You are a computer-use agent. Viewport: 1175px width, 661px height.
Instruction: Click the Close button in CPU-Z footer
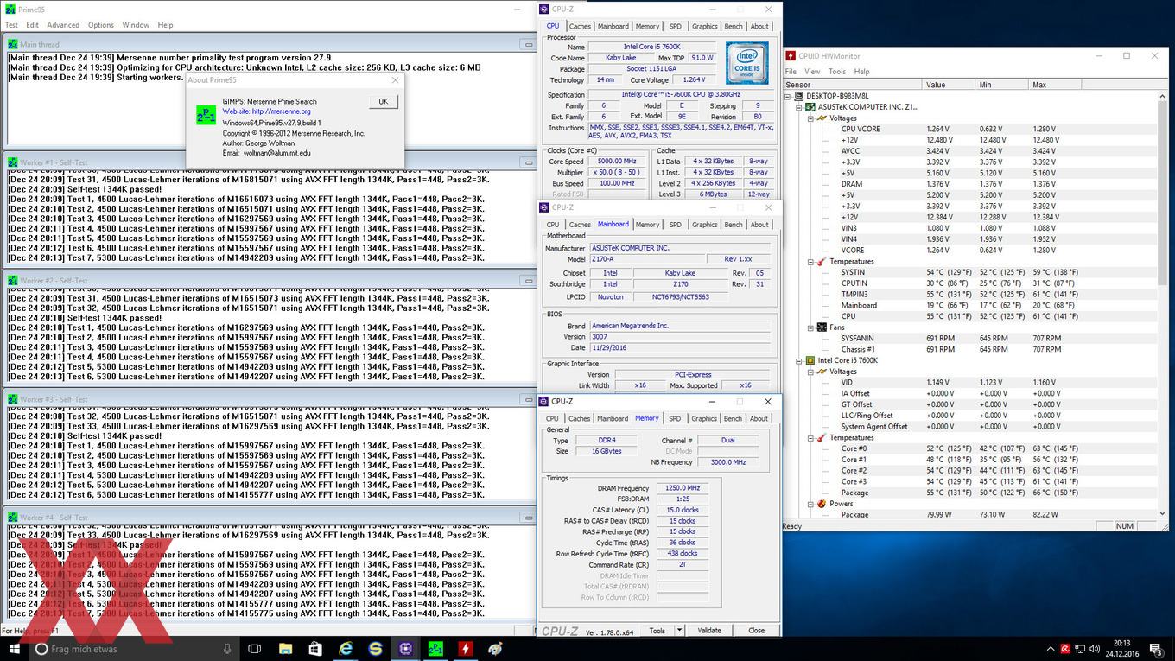[x=756, y=630]
